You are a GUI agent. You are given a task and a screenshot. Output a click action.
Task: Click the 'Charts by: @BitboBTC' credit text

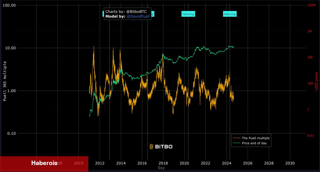pos(126,12)
